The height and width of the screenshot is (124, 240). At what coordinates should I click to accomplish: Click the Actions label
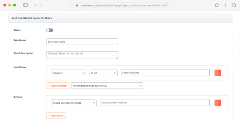18,97
